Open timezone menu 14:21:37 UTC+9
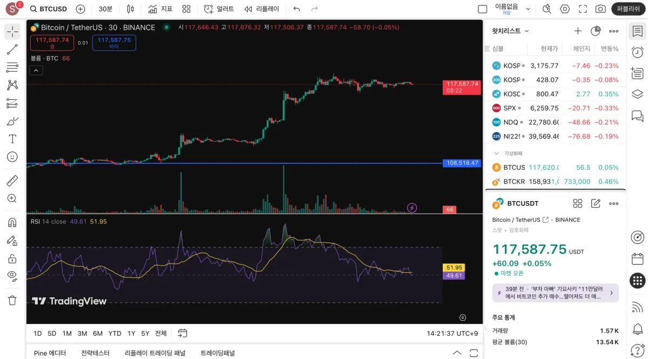This screenshot has height=359, width=648. pyautogui.click(x=452, y=333)
